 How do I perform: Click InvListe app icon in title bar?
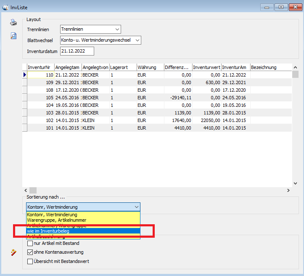point(5,7)
